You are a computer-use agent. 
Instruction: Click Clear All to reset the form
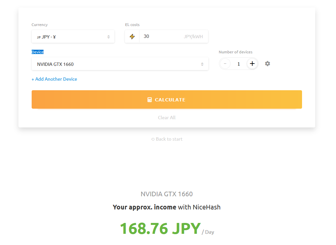point(167,118)
